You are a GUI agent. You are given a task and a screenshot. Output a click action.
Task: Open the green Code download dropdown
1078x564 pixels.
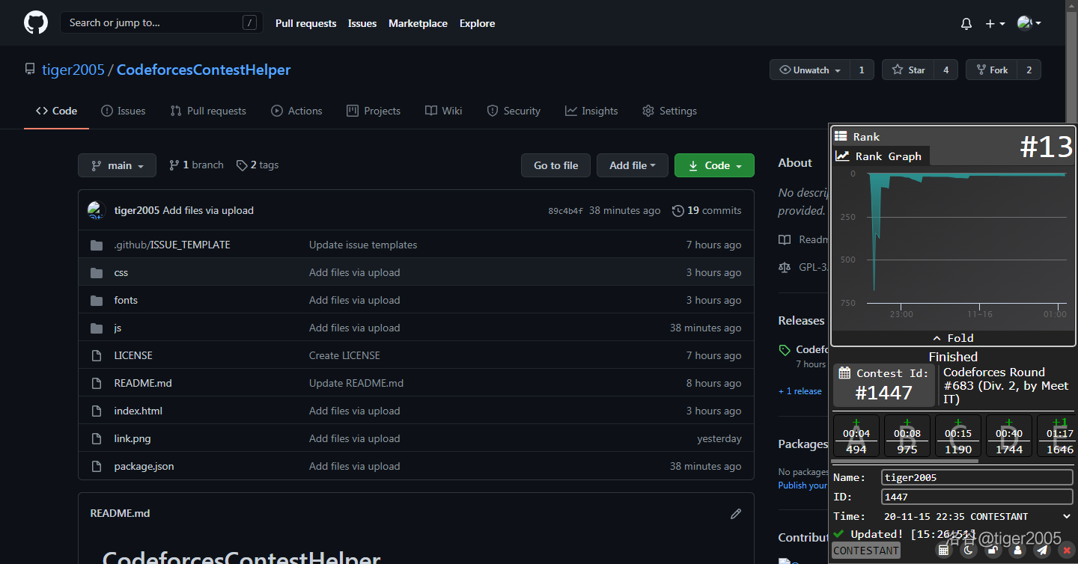coord(714,165)
